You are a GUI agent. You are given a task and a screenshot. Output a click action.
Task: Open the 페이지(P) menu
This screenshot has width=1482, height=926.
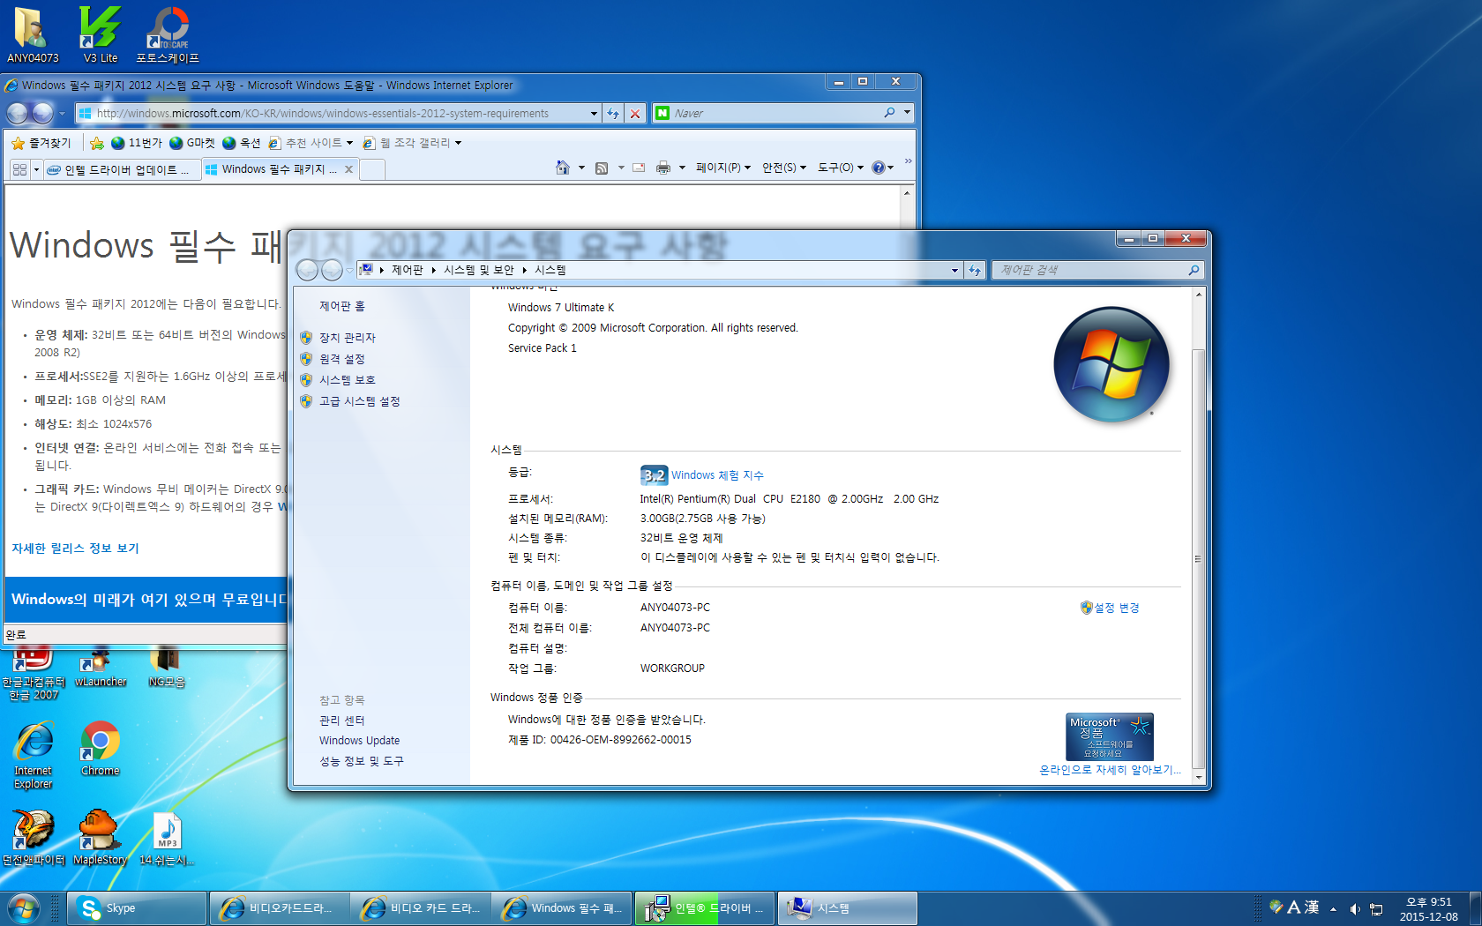click(722, 168)
